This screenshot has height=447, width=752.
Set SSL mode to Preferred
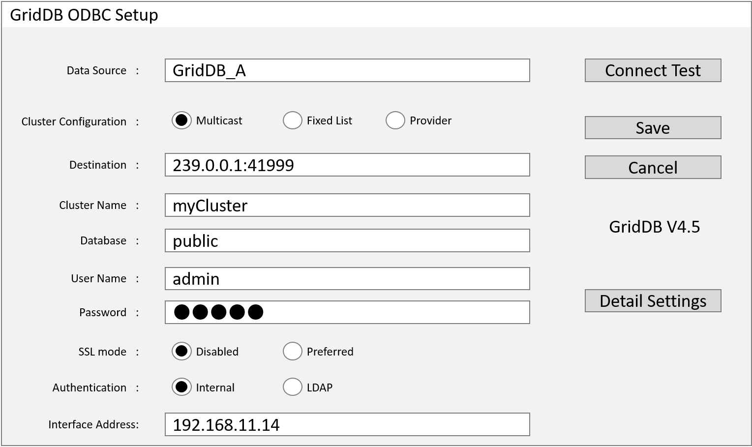(292, 351)
